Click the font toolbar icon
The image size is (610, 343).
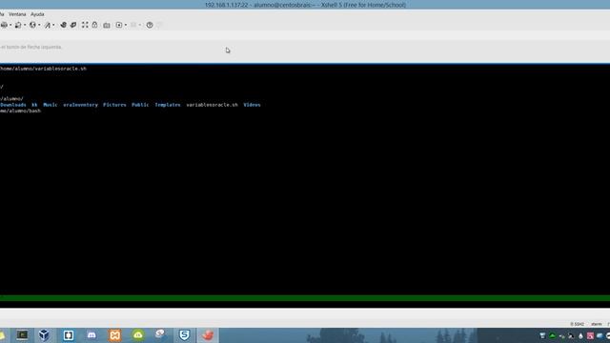click(48, 25)
